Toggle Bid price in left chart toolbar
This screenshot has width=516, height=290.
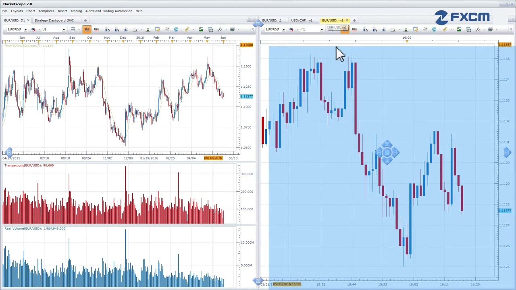87,29
